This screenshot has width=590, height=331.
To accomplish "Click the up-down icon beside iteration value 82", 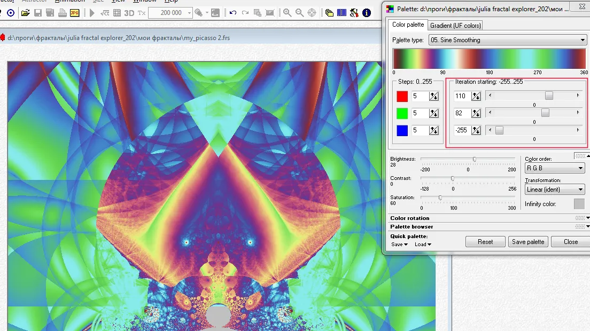I will point(476,113).
